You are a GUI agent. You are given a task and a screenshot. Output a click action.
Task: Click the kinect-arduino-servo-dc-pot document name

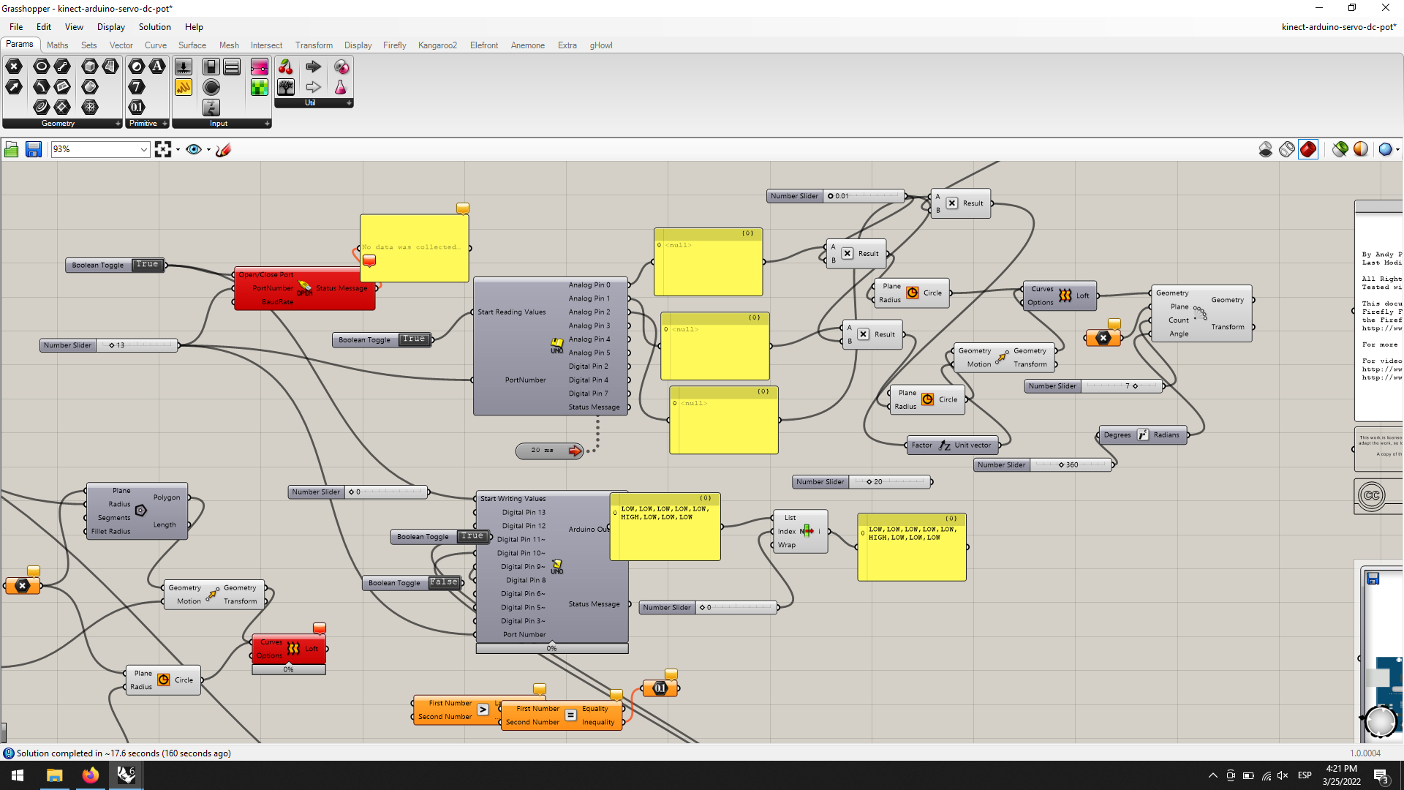[1338, 27]
